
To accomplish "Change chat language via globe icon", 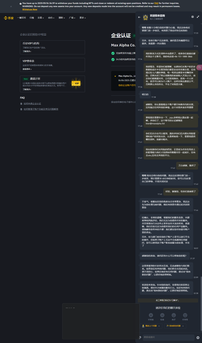I will (193, 17).
